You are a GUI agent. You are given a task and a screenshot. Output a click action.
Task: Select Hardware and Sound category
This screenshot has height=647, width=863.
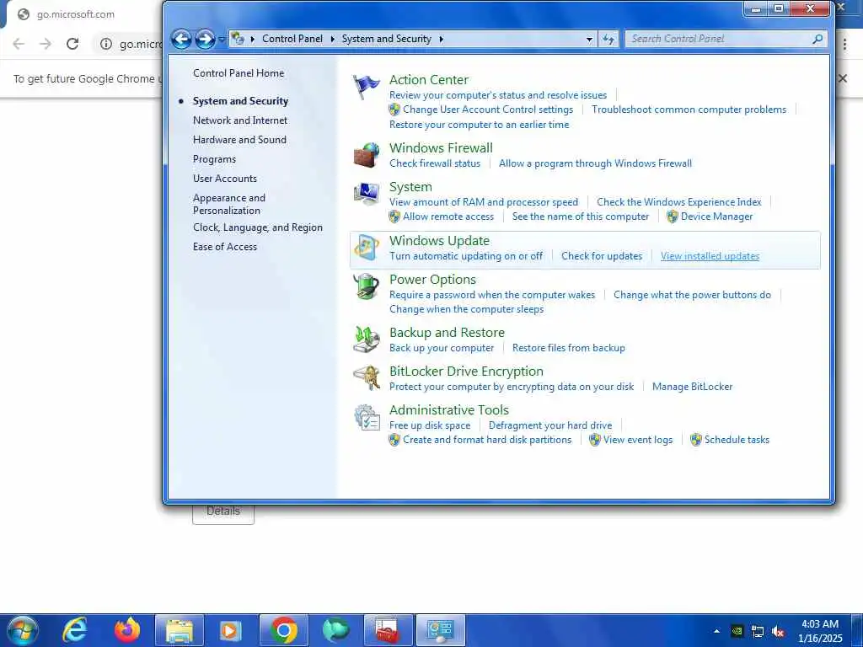tap(239, 140)
